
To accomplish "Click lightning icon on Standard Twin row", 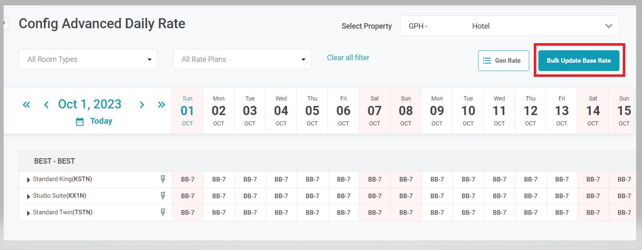I will (163, 212).
